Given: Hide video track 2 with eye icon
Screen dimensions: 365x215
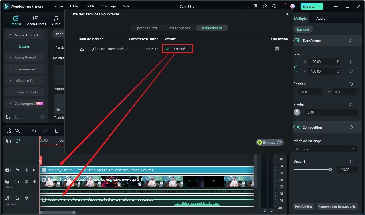Looking at the screenshot, I should (35, 170).
